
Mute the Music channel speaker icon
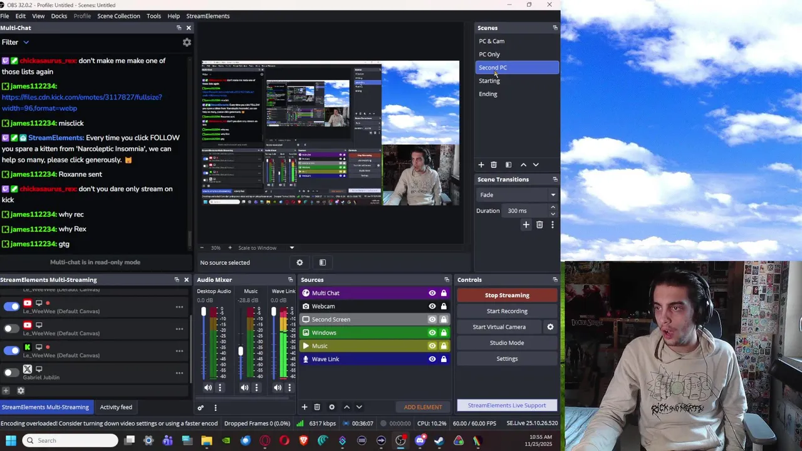pos(244,388)
